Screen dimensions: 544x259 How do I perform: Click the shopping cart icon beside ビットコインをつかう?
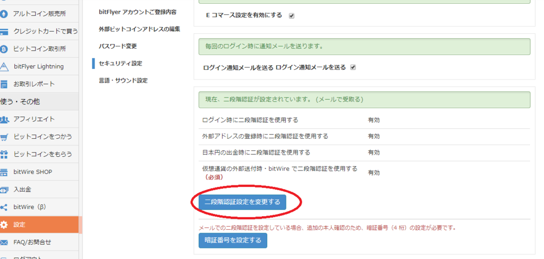(4, 137)
